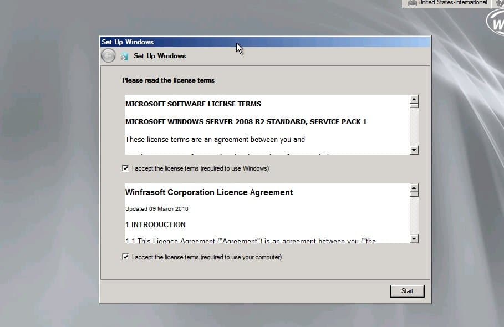Click the down arrow of the Winfrasoft licence scrollbar
504x327 pixels.
click(414, 239)
